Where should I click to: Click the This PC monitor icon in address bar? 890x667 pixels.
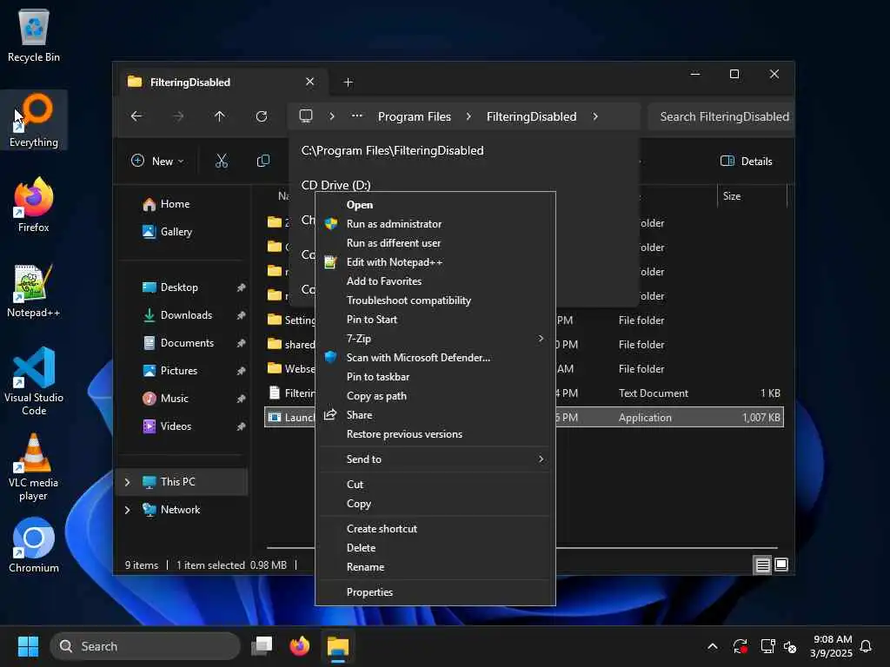pos(306,116)
